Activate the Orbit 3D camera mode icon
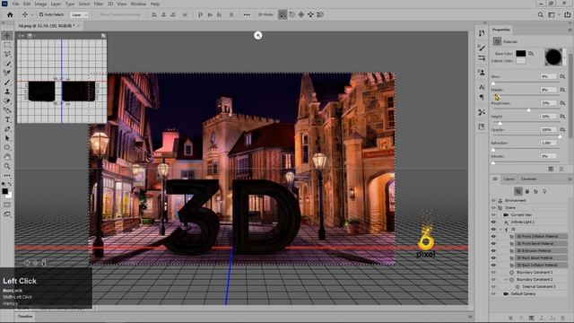Screen dimensions: 574x323 (x=283, y=14)
